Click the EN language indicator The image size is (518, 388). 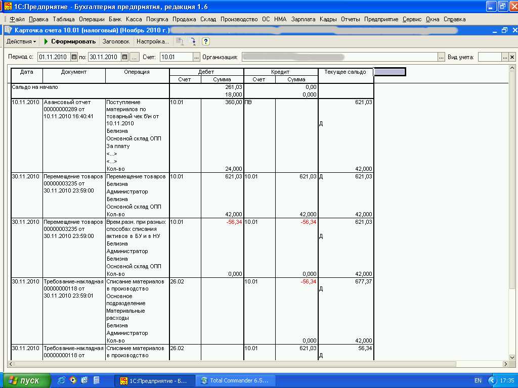point(478,380)
